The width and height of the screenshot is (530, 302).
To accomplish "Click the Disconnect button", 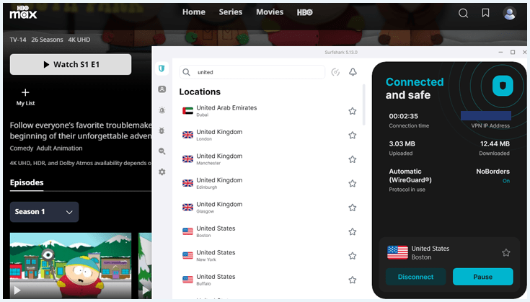I will [x=415, y=277].
